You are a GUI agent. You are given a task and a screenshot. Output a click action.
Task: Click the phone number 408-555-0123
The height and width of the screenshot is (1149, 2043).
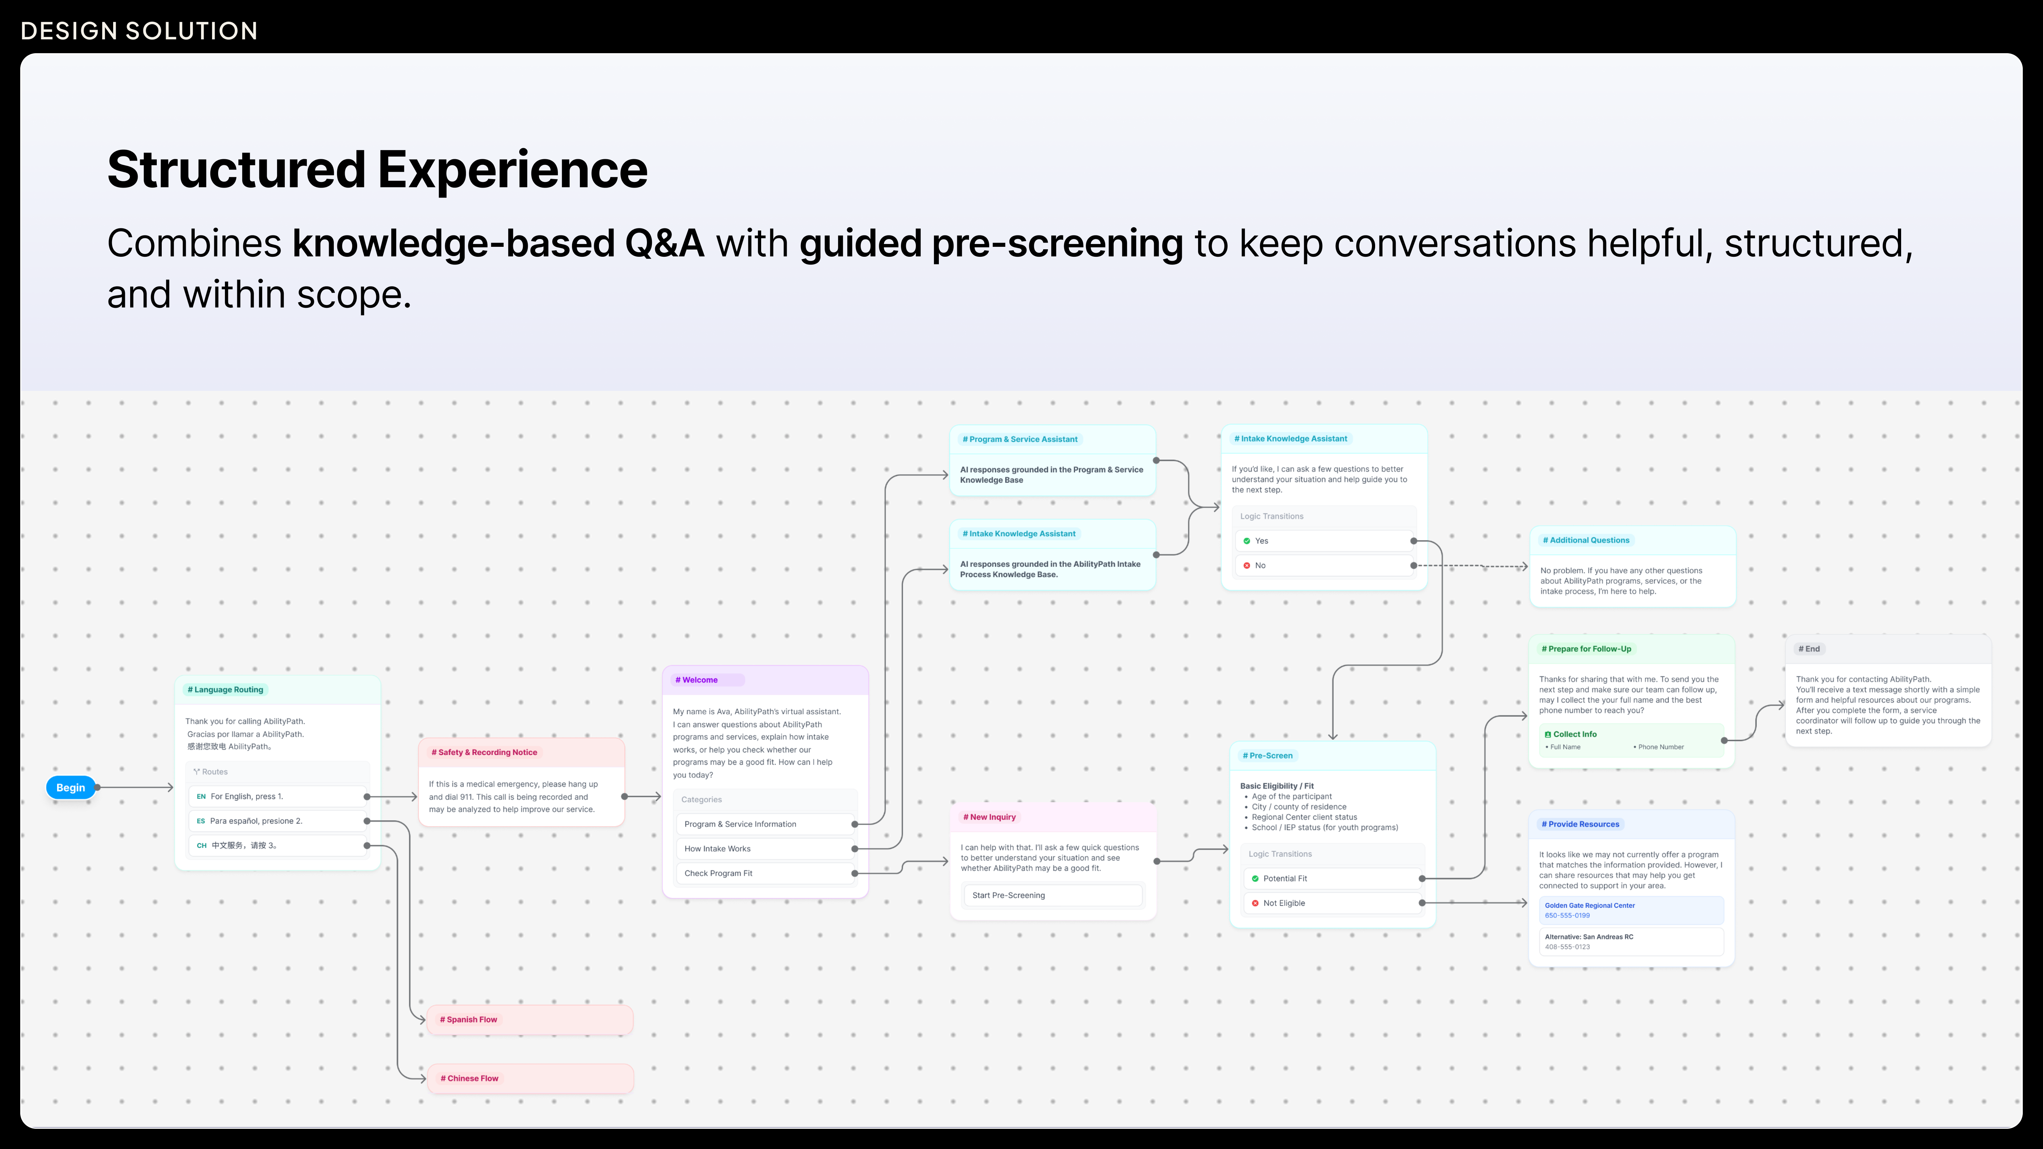point(1567,947)
